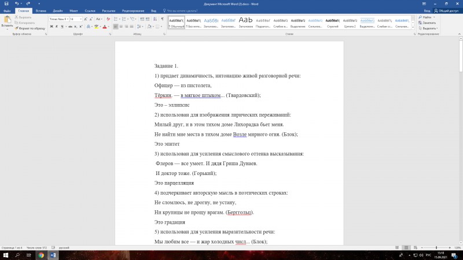The width and height of the screenshot is (463, 260).
Task: Click Формат по образцу format painter
Action: 30,28
